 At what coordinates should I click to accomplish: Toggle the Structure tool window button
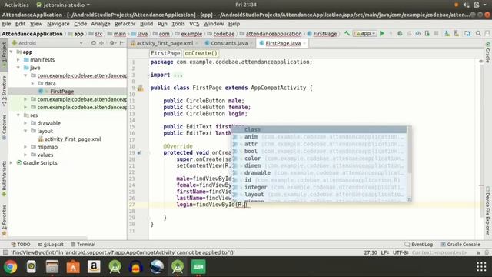click(x=4, y=91)
